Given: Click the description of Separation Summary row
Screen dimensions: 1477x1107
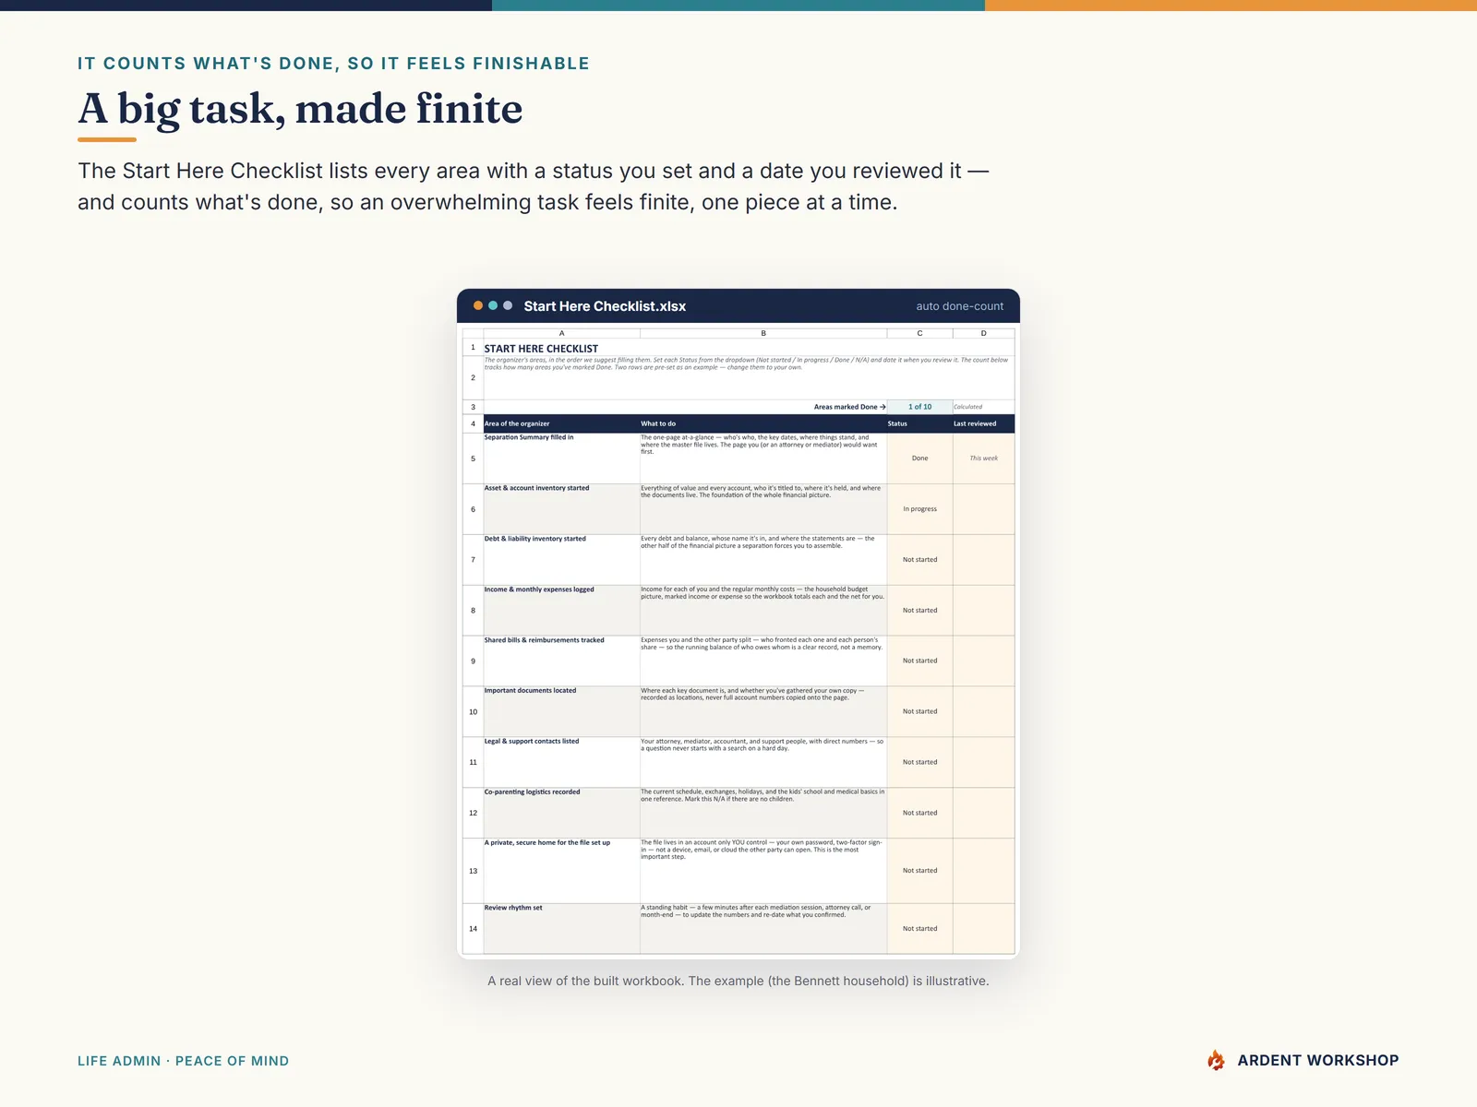Looking at the screenshot, I should (763, 458).
